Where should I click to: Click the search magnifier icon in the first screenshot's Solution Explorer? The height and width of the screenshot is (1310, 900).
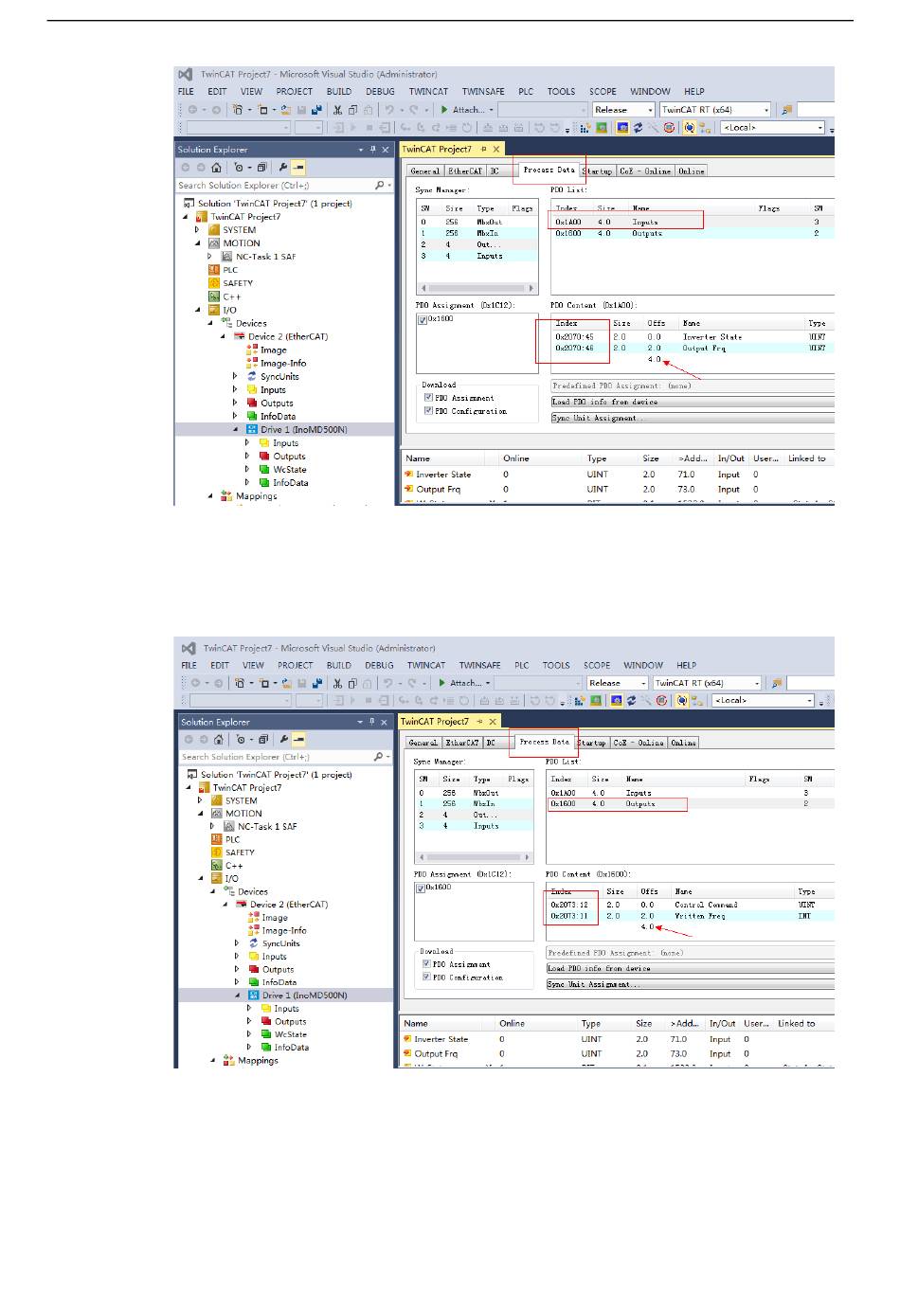[x=380, y=186]
